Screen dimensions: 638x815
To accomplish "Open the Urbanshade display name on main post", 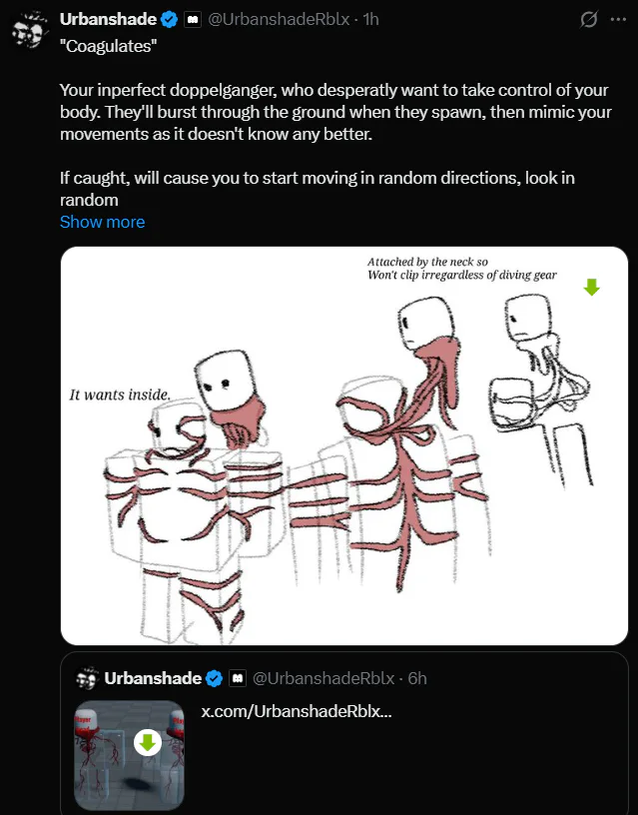I will point(109,20).
